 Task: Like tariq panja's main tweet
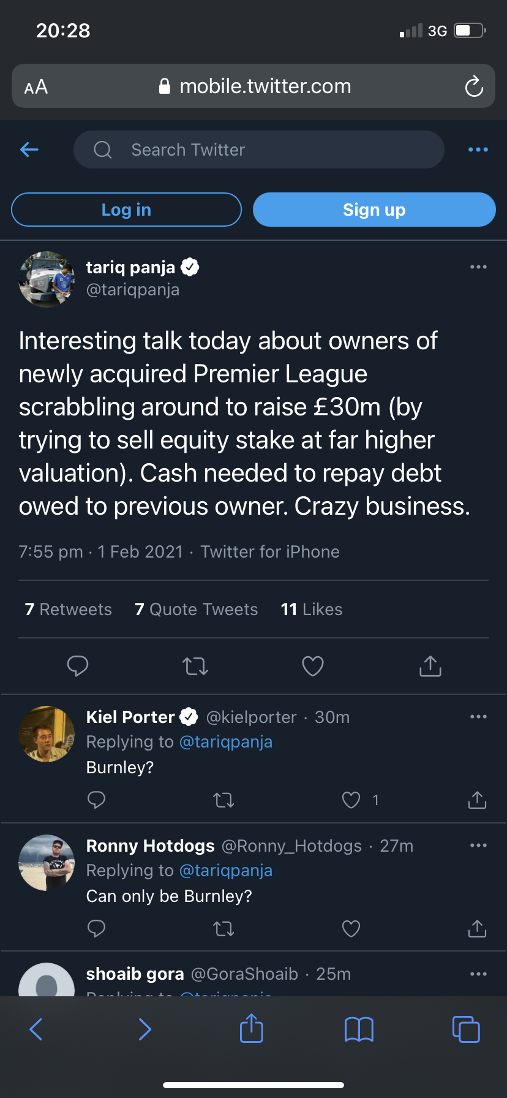pyautogui.click(x=313, y=666)
